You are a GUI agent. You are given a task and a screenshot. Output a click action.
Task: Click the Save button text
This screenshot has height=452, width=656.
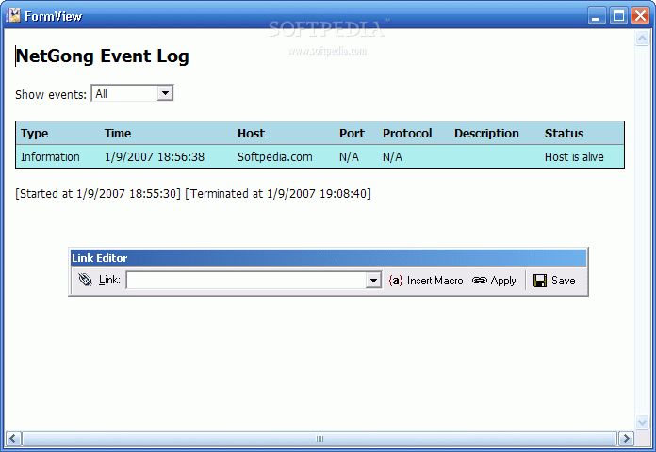(563, 281)
